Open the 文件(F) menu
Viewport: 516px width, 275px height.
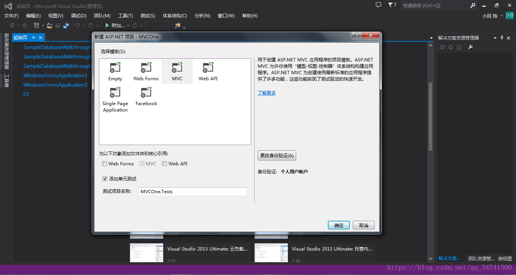click(x=11, y=15)
